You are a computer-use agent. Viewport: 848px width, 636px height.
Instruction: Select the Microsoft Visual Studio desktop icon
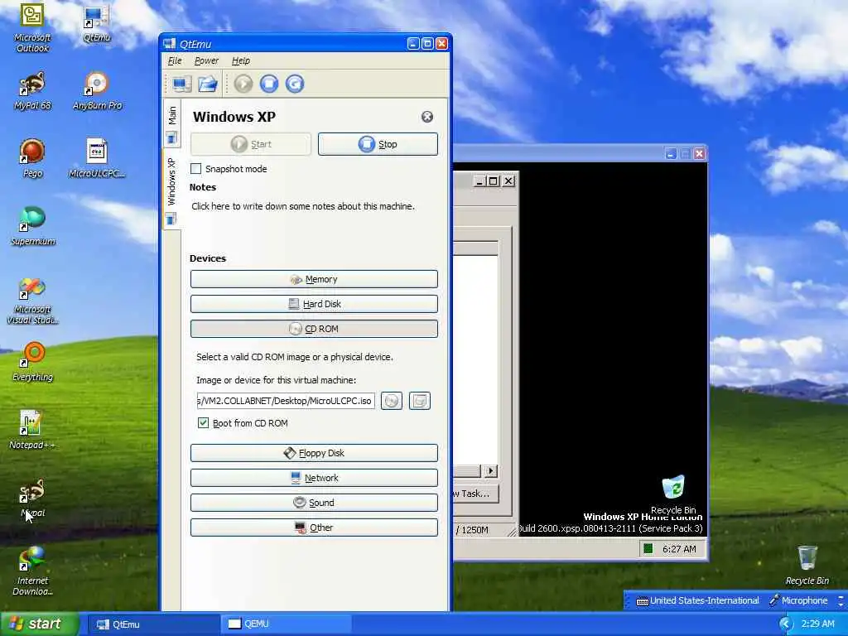pos(32,301)
